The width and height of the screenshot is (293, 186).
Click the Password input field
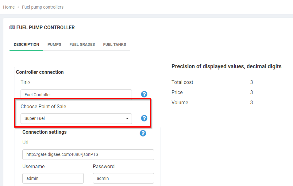point(123,178)
